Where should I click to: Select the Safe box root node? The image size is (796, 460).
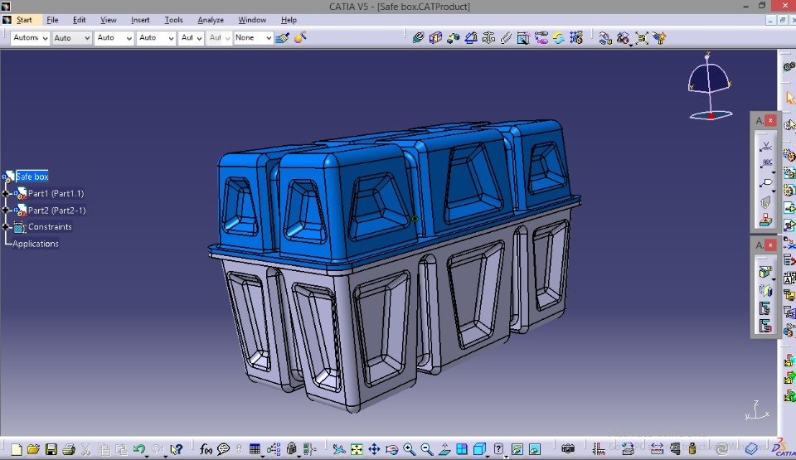click(32, 177)
